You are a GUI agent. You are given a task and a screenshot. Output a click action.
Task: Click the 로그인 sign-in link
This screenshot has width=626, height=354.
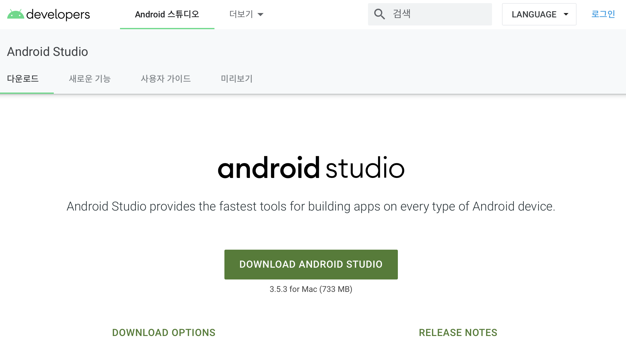point(603,14)
